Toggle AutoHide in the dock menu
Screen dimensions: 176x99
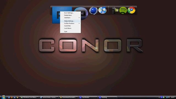70,26
